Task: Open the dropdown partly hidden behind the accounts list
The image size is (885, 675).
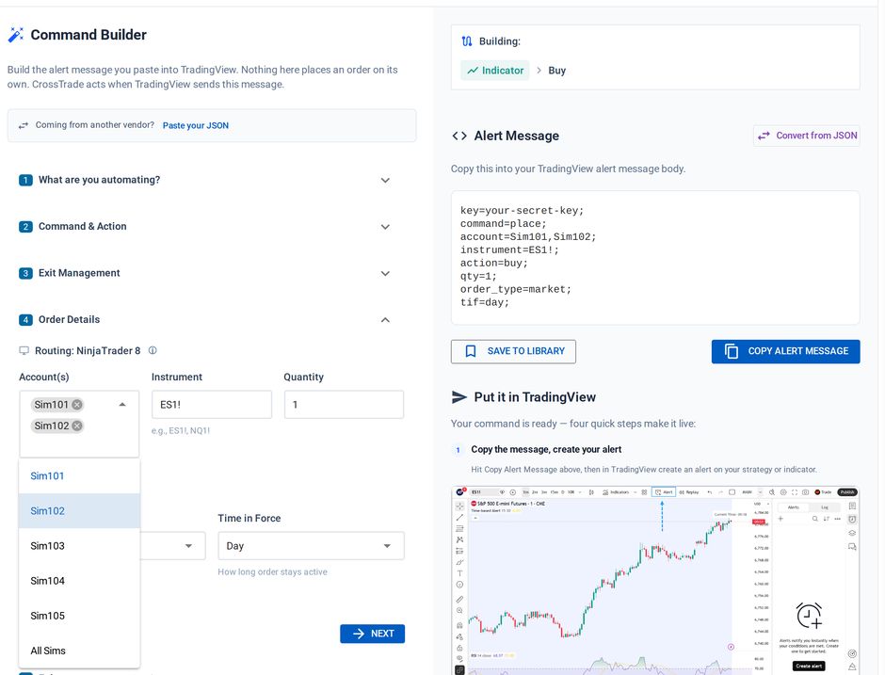Action: (x=172, y=546)
